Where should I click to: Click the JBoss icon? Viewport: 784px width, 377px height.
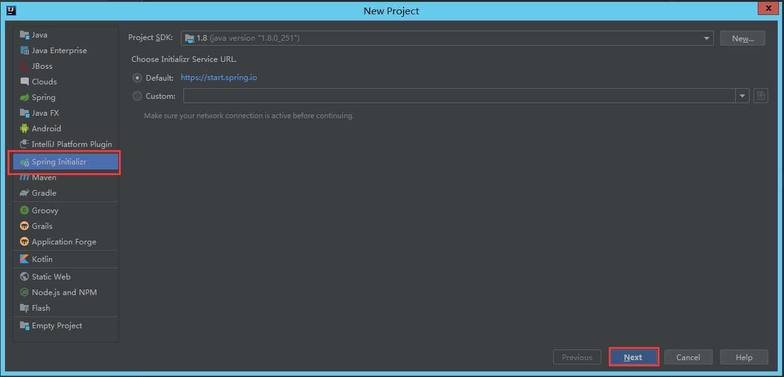point(24,66)
